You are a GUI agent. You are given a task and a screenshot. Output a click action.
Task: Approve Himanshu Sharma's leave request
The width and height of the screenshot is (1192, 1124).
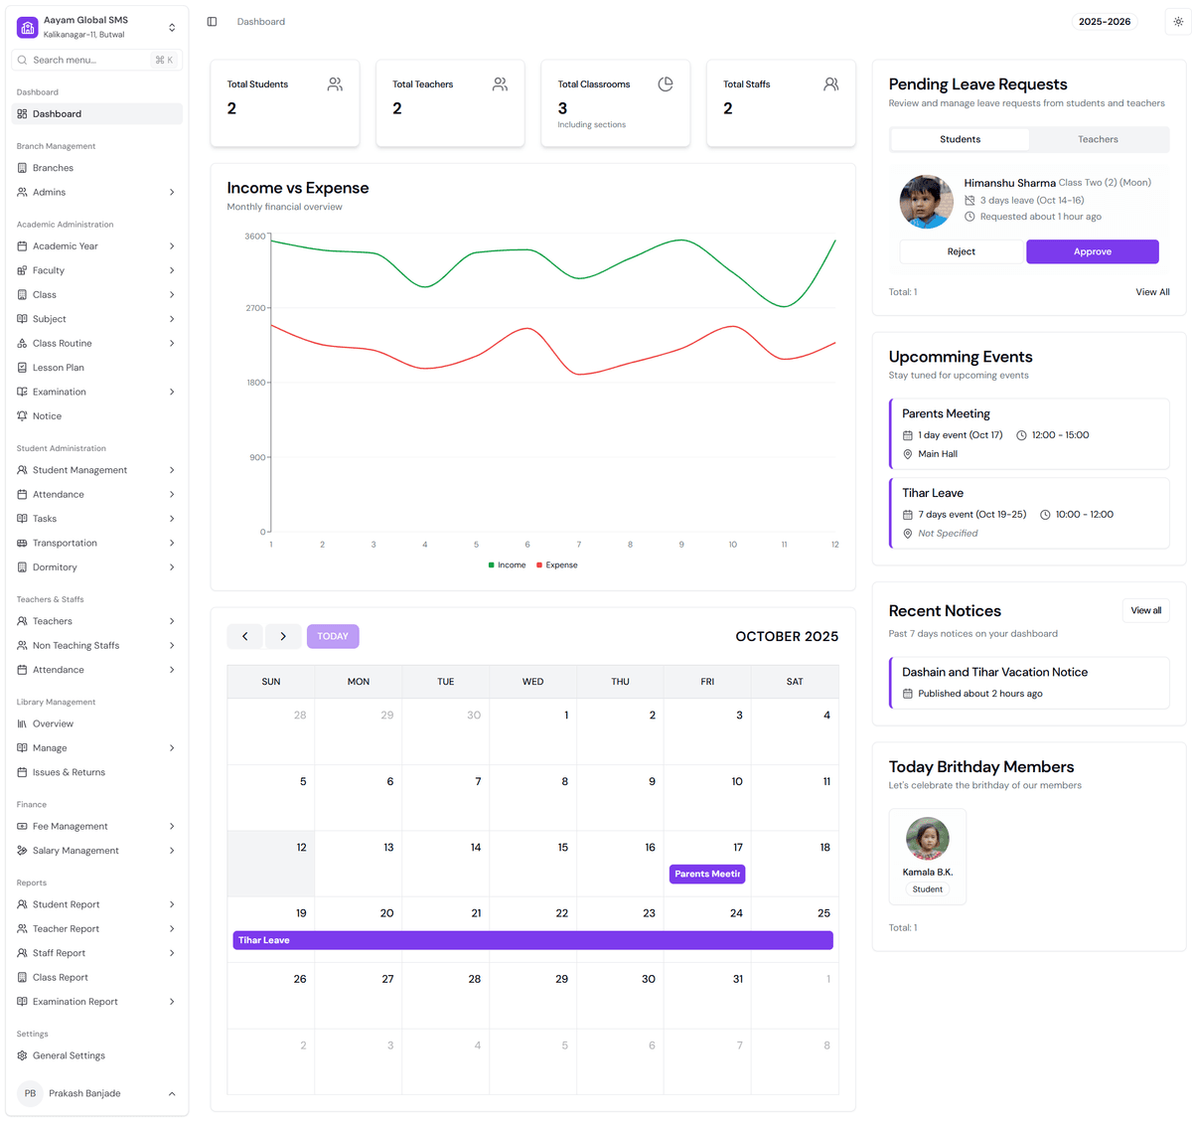tap(1092, 251)
